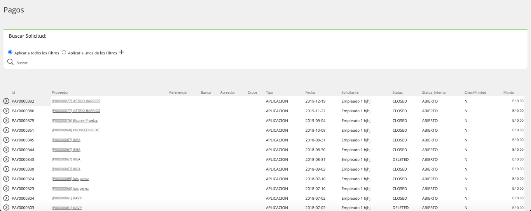531x211 pixels.
Task: Expand row PAY0000375 arrow
Action: pos(6,120)
